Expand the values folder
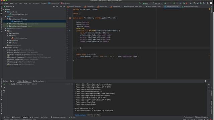Image resolution: width=214 pixels, height=120 pixels. [8, 43]
